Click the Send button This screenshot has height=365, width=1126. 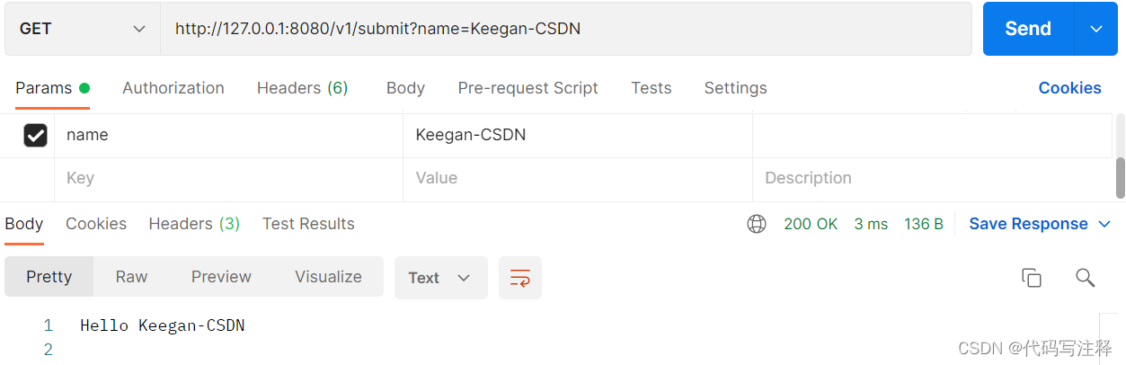click(x=1027, y=29)
